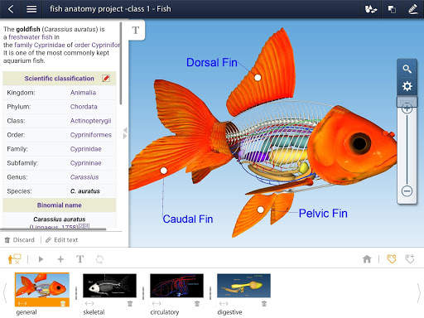Screen dimensions: 424x318
Task: Zoom in with the plus button
Action: 407,108
